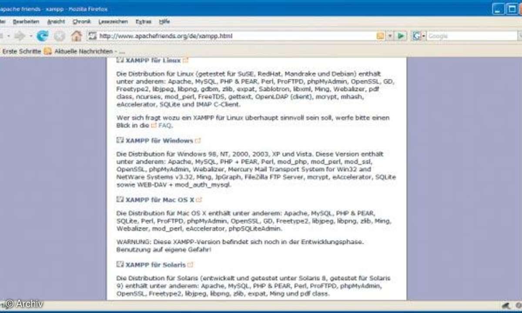
Task: Follow the XAMPP für Windows heading link
Action: point(159,141)
